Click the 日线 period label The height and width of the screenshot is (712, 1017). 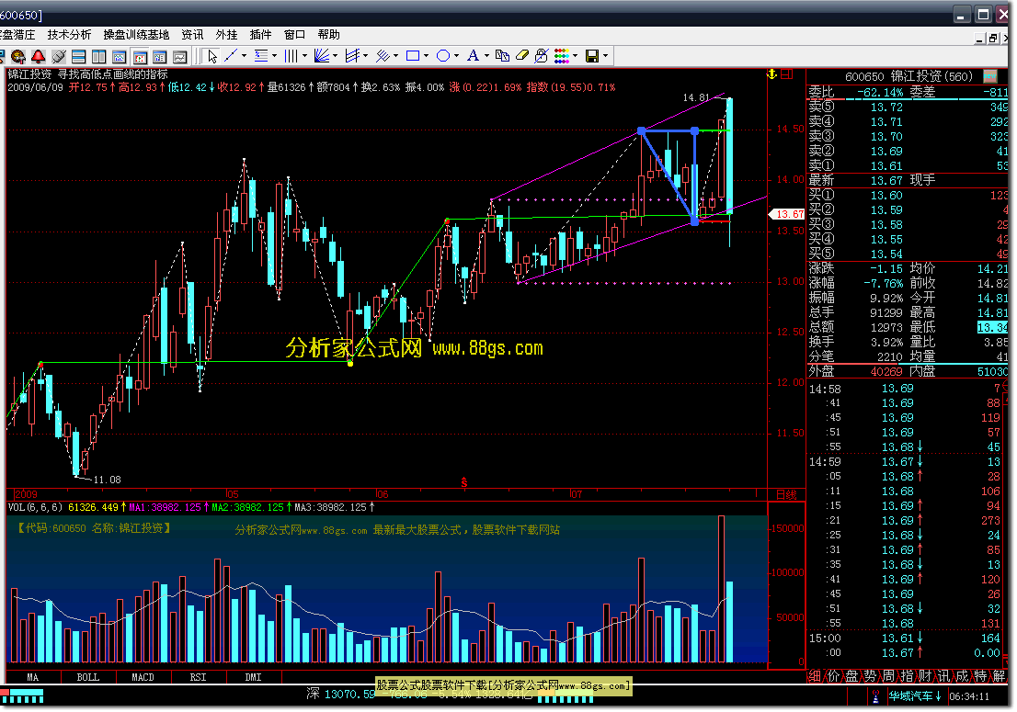pyautogui.click(x=786, y=495)
